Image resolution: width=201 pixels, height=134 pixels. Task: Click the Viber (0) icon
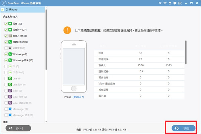10,91
